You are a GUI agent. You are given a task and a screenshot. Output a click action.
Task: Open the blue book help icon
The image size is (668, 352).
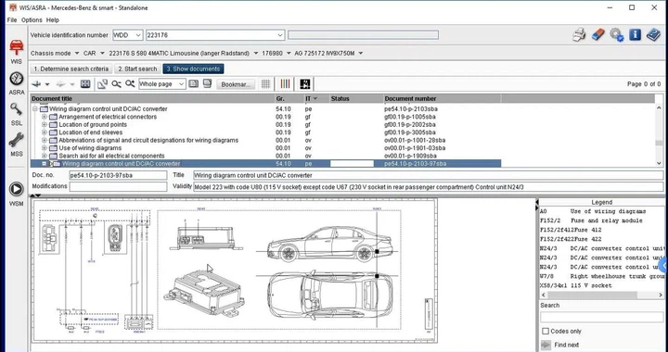[x=653, y=35]
